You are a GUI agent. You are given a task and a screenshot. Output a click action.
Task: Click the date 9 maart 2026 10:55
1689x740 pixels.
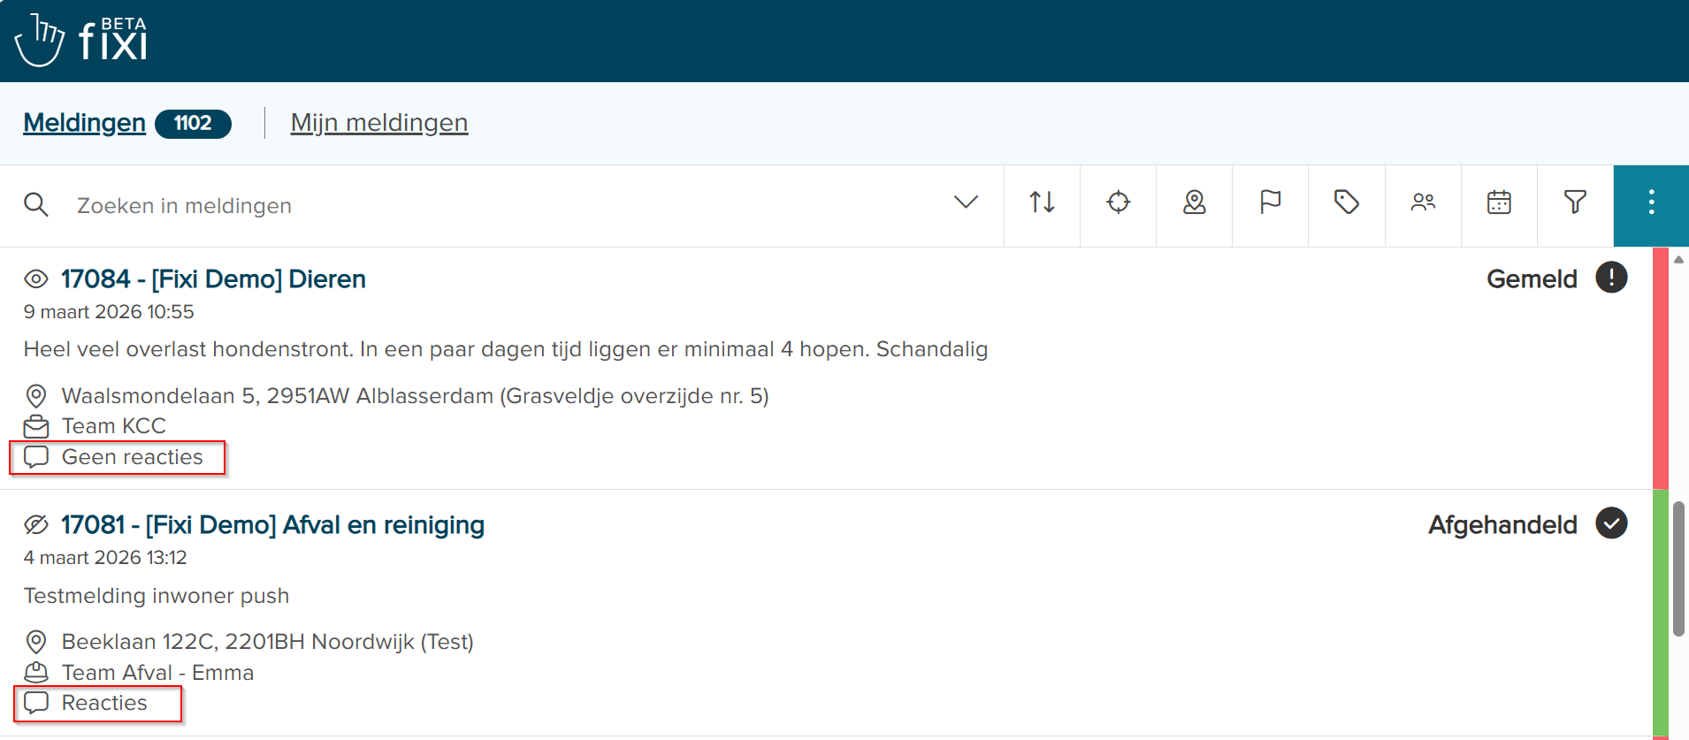(109, 312)
